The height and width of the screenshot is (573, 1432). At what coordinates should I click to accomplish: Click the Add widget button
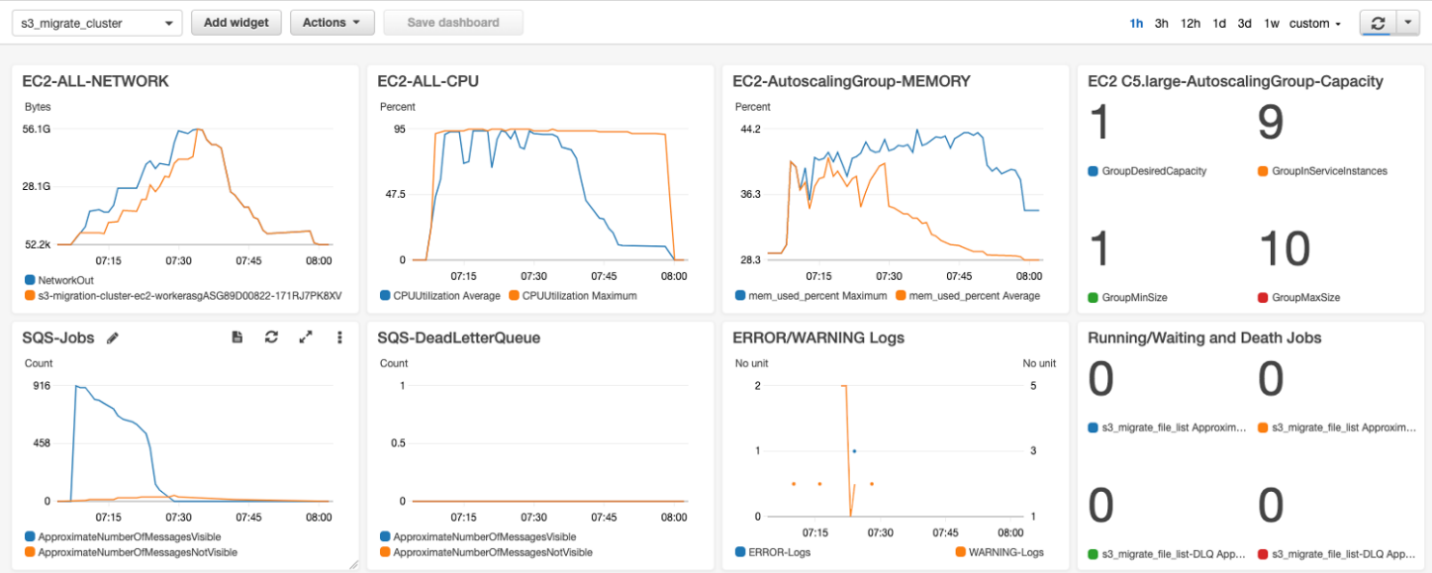click(236, 22)
